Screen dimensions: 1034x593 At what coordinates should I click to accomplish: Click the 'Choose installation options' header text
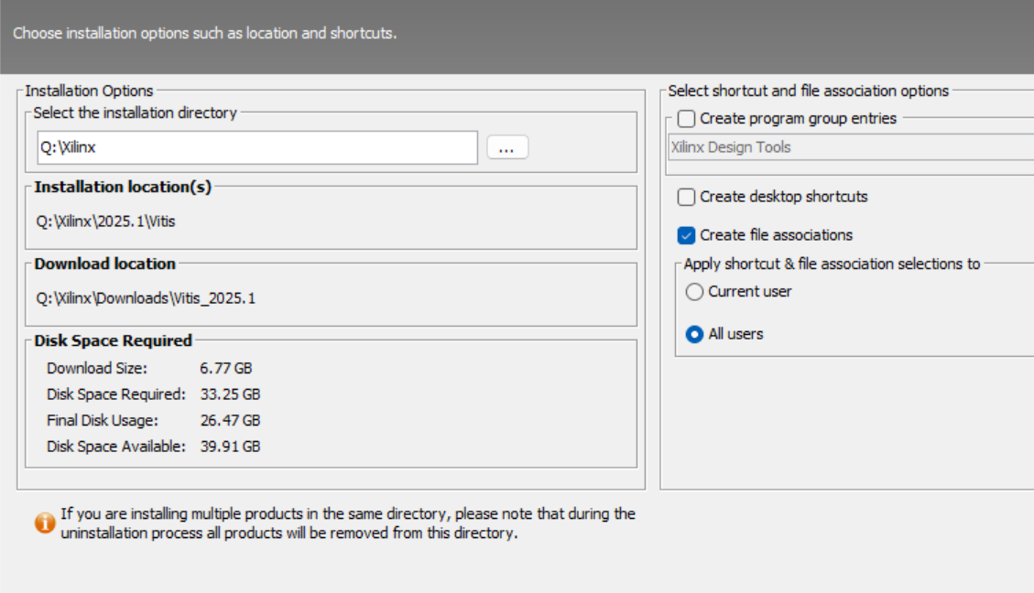(x=204, y=34)
